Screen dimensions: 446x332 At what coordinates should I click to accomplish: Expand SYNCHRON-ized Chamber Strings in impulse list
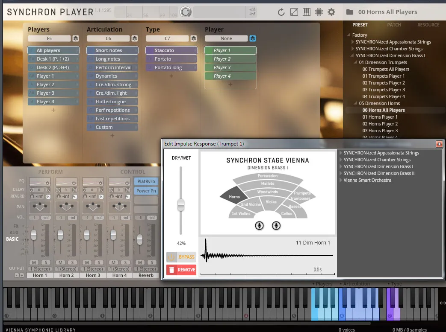point(341,160)
